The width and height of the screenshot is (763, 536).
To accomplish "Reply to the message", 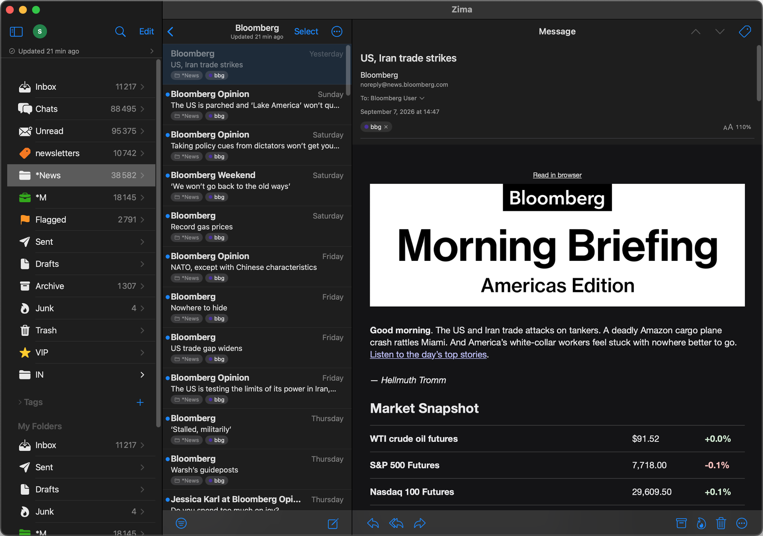I will coord(373,523).
